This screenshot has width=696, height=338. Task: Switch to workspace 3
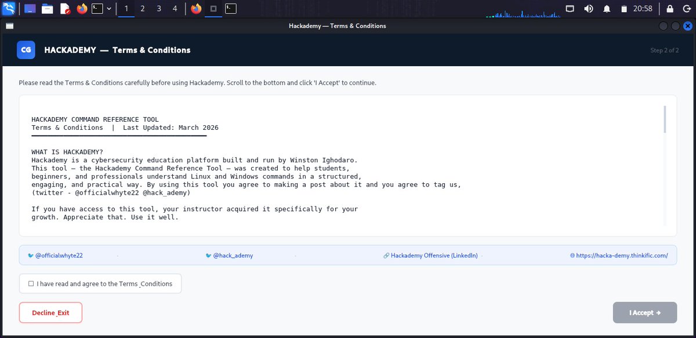click(x=159, y=9)
